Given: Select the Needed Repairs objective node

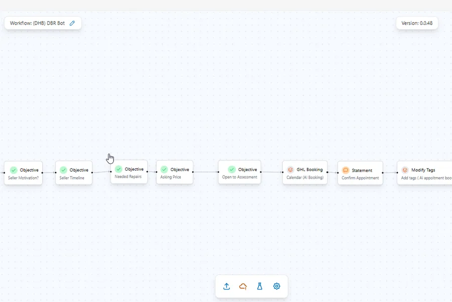Looking at the screenshot, I should [x=129, y=172].
